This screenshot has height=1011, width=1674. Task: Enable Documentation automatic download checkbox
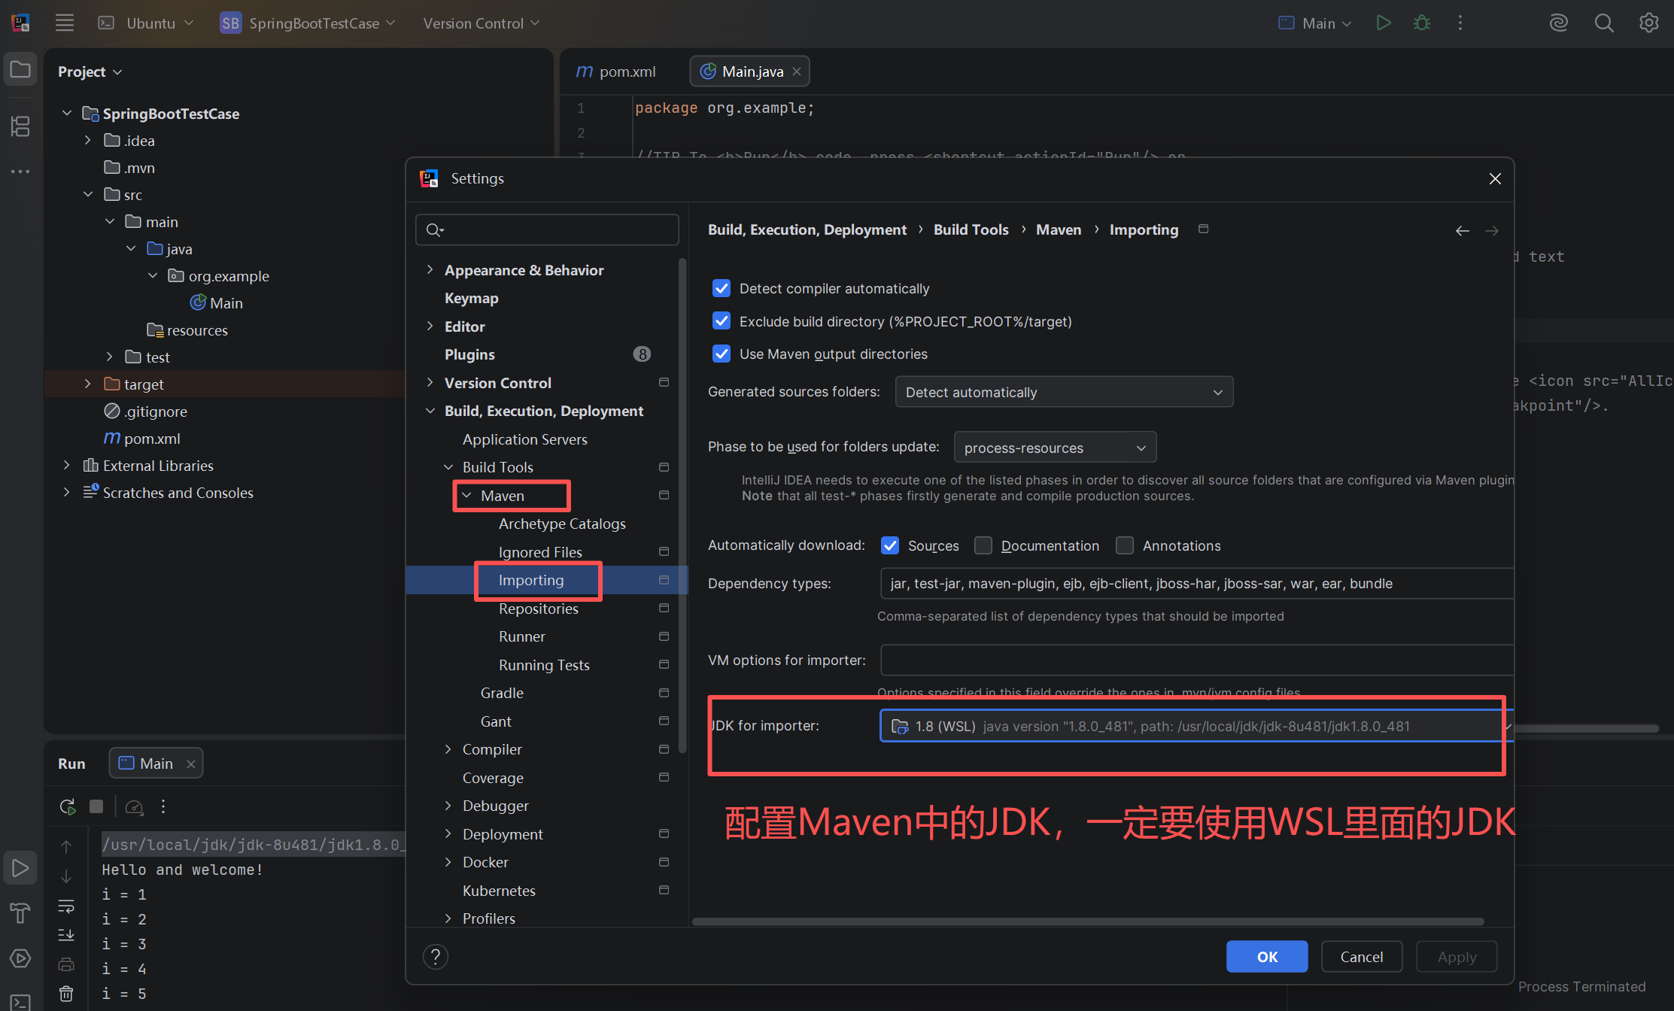click(983, 545)
